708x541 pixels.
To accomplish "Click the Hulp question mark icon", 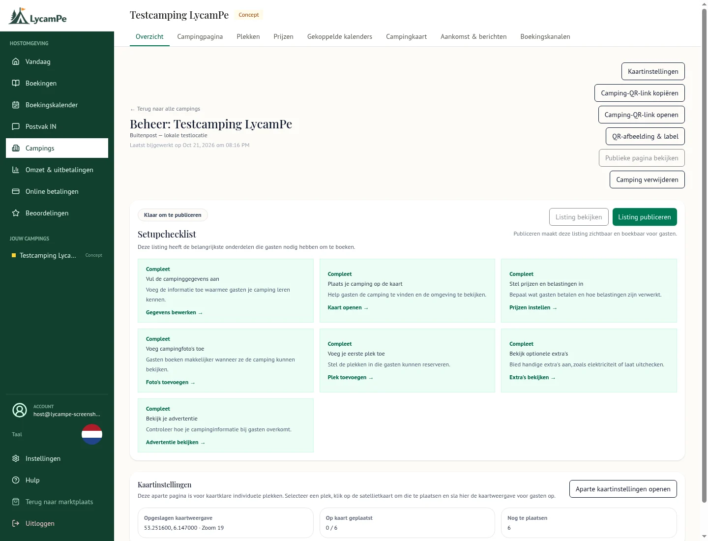I will click(x=16, y=480).
